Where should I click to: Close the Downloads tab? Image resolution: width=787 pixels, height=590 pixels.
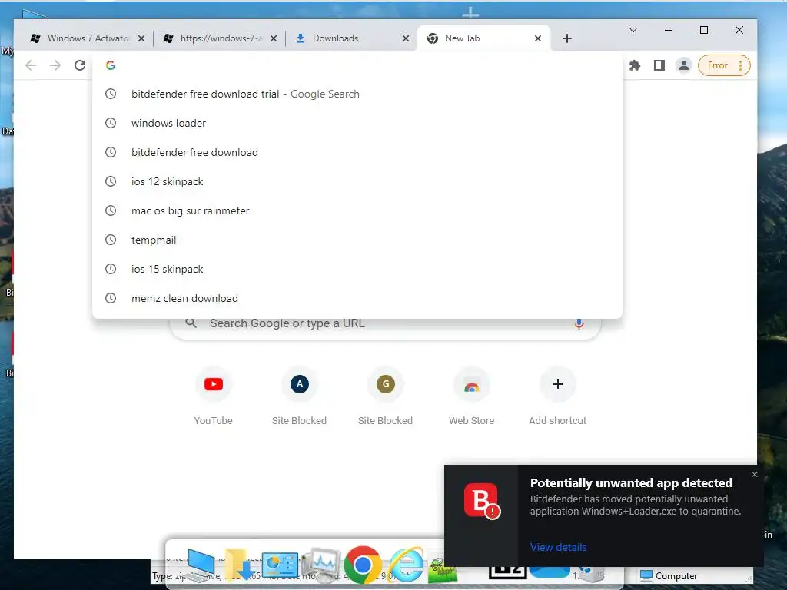point(406,38)
